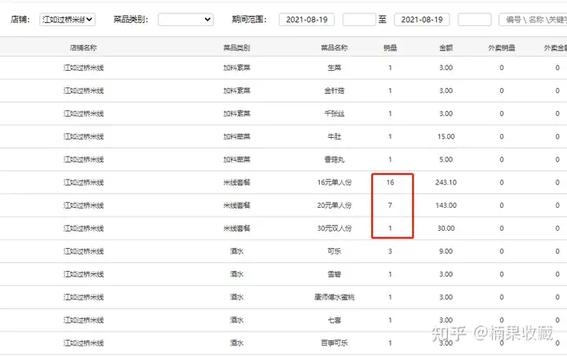Click the 9.00 amount in 可乐 row
This screenshot has width=567, height=356.
tap(446, 251)
